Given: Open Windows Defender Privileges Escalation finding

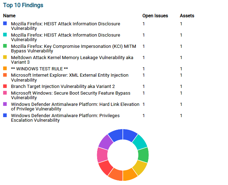Looking at the screenshot, I should coord(65,118).
